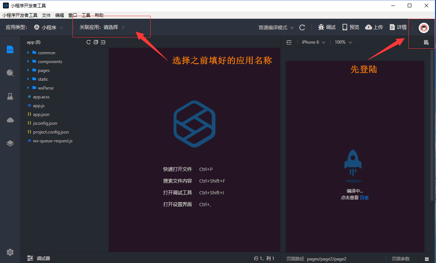Click the 上传 upload button
436x263 pixels.
click(374, 28)
